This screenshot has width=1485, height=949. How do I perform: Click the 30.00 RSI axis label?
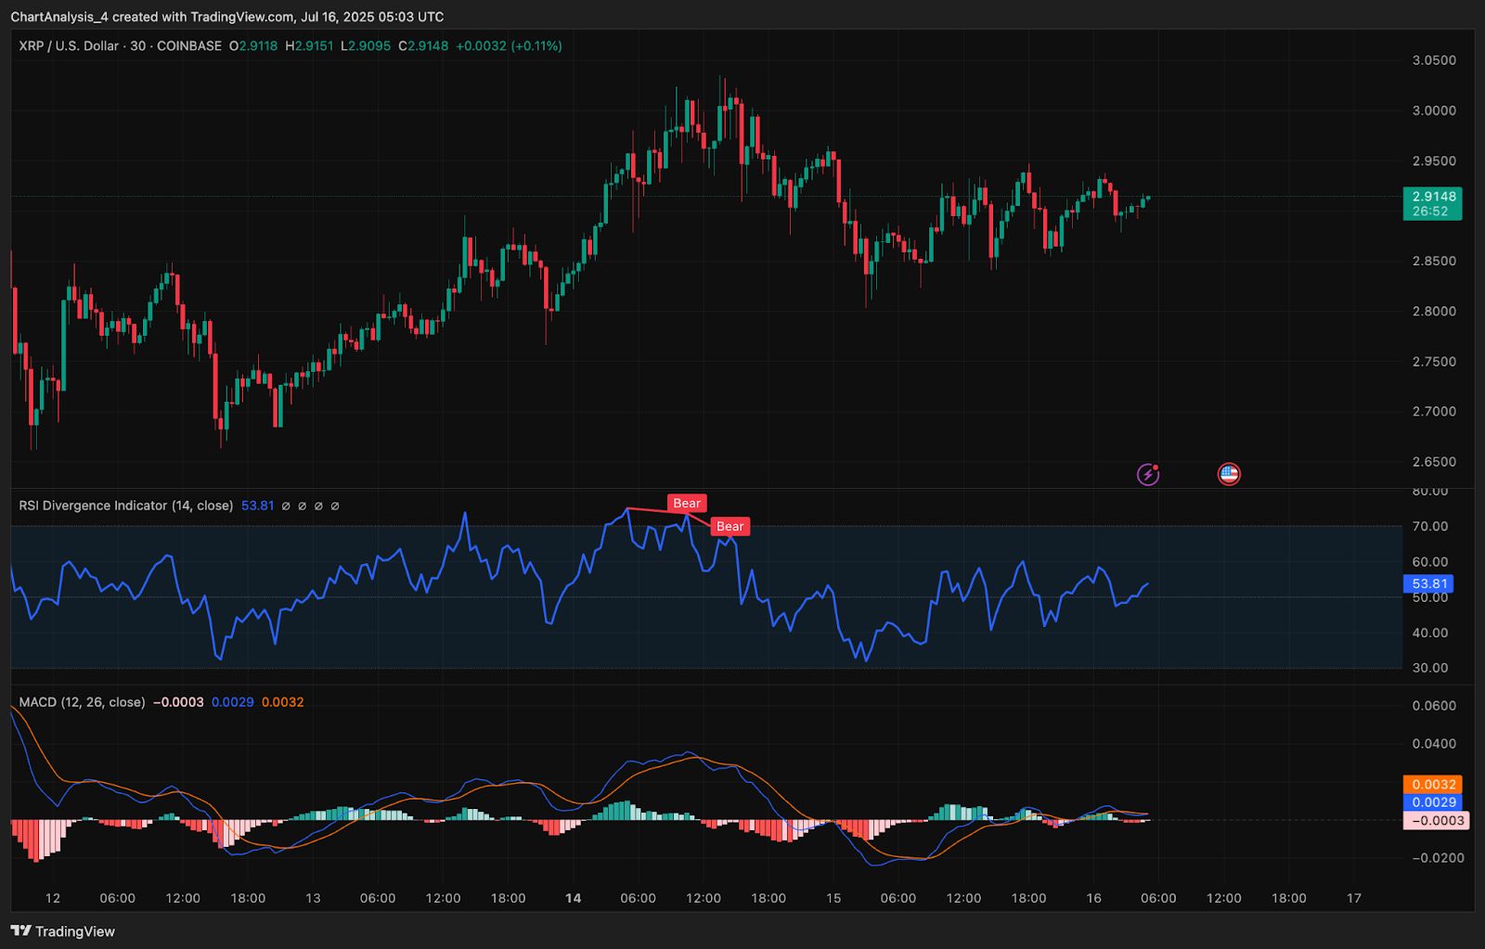(1430, 668)
